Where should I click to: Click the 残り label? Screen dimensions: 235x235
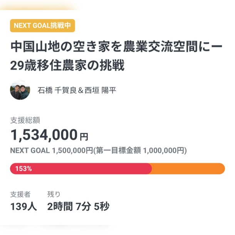(x=54, y=194)
